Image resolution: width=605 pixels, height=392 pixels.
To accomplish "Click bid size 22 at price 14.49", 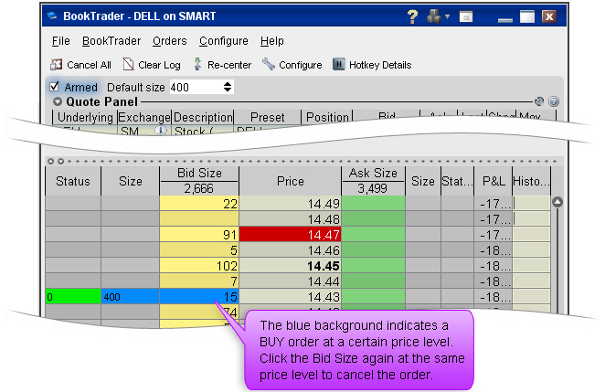I will 199,204.
